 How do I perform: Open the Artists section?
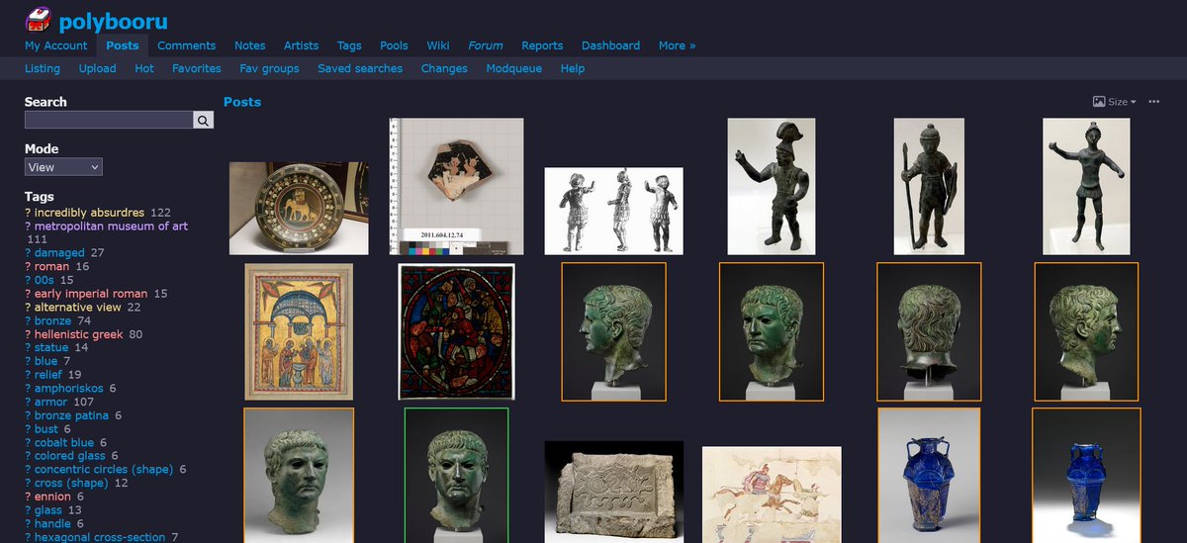pos(301,45)
